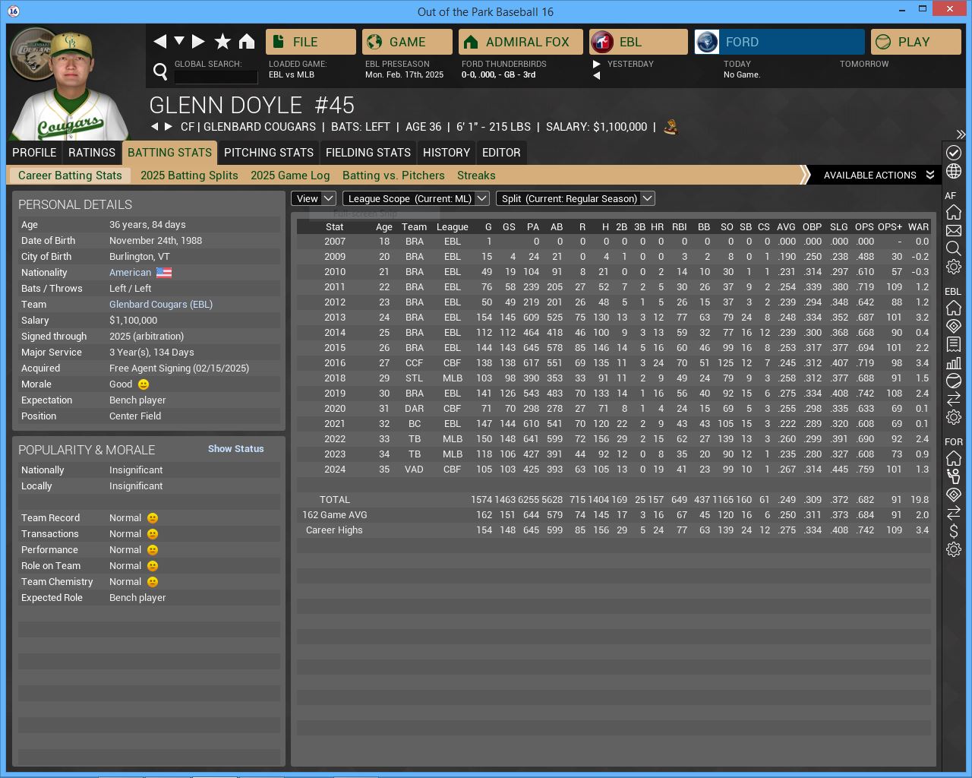Open the Split Regular Season dropdown
Image resolution: width=972 pixels, height=778 pixels.
pos(575,198)
